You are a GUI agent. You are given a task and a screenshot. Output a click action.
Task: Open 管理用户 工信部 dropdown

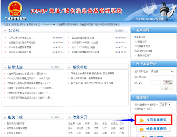tap(165, 104)
